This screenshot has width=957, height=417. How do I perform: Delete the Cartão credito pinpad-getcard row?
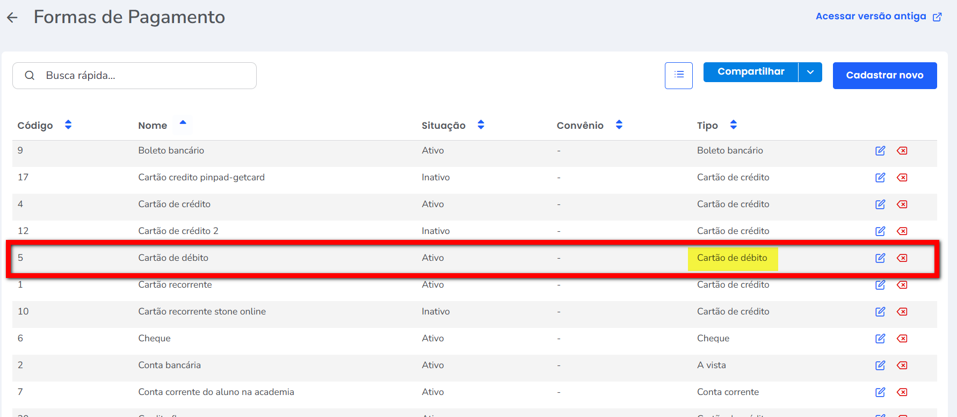click(902, 178)
